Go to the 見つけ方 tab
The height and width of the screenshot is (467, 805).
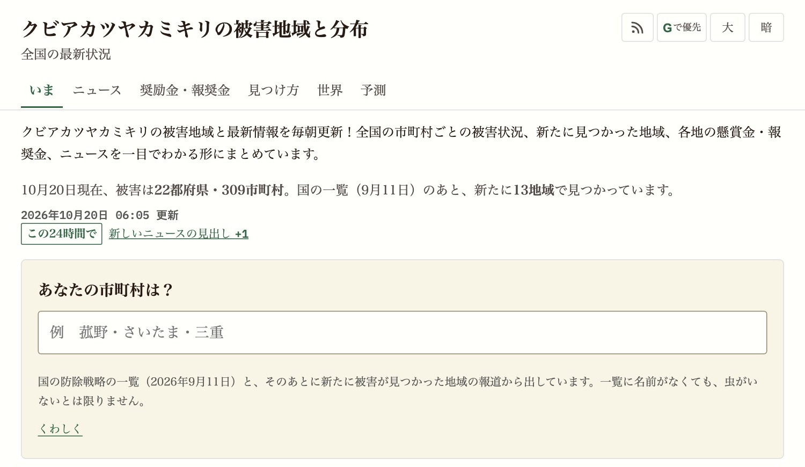coord(274,90)
